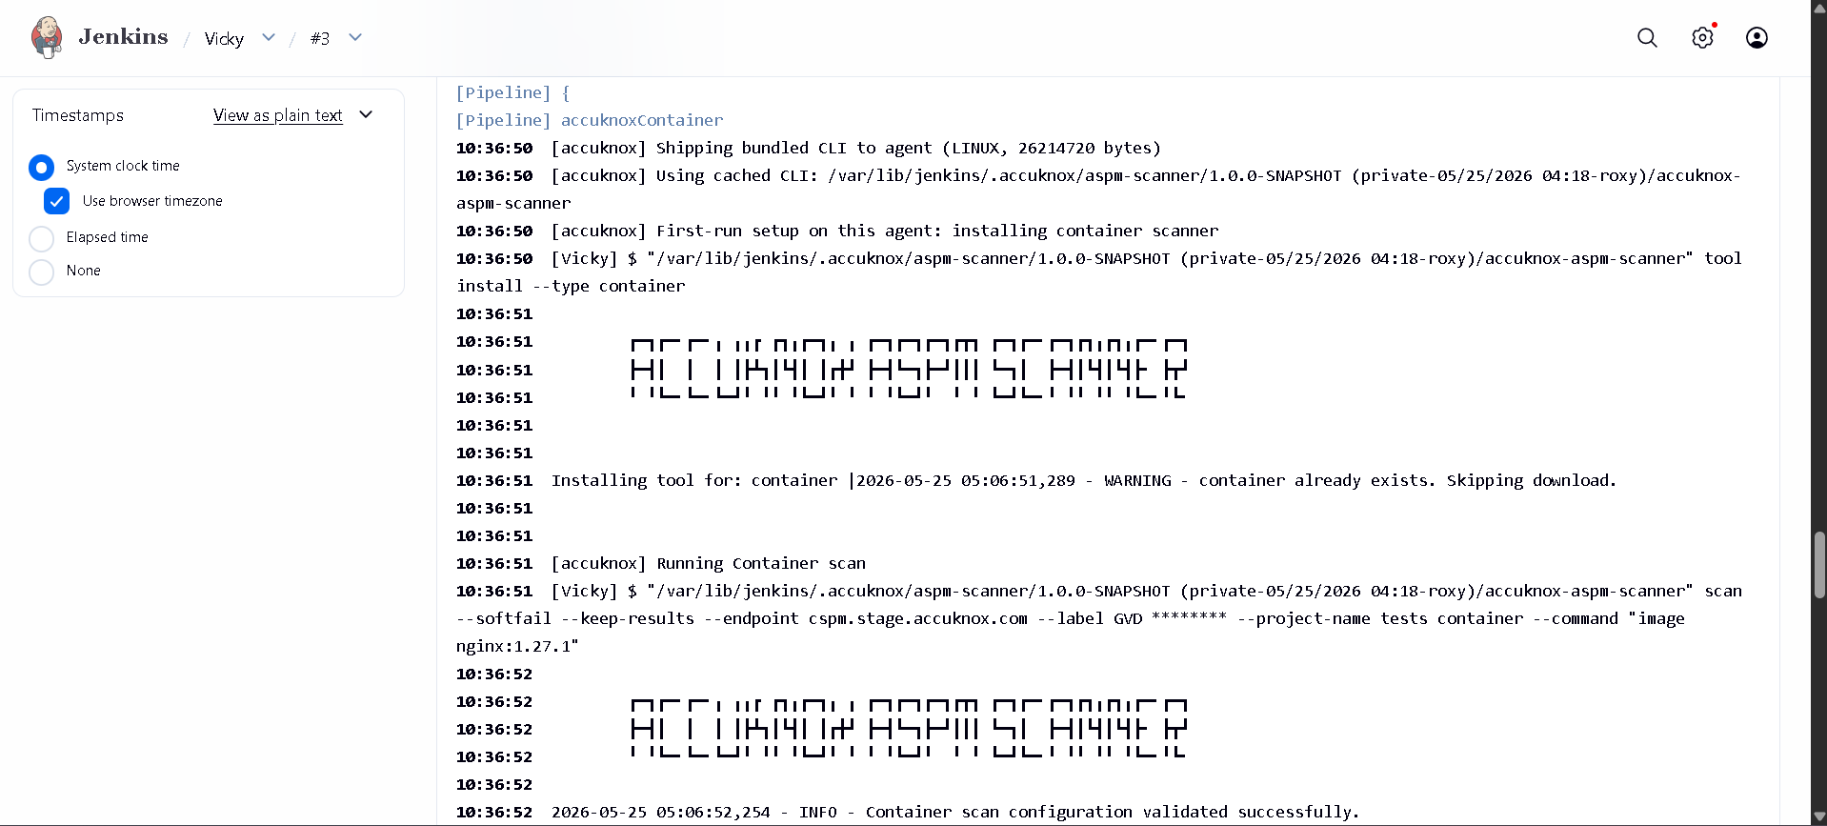
Task: Open the user account icon
Action: [x=1757, y=37]
